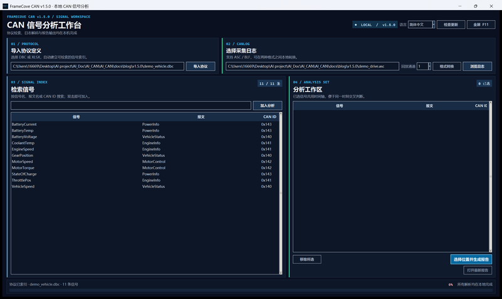The image size is (502, 299).
Task: Click the 选择位置并生成报告 button
Action: coord(471,260)
